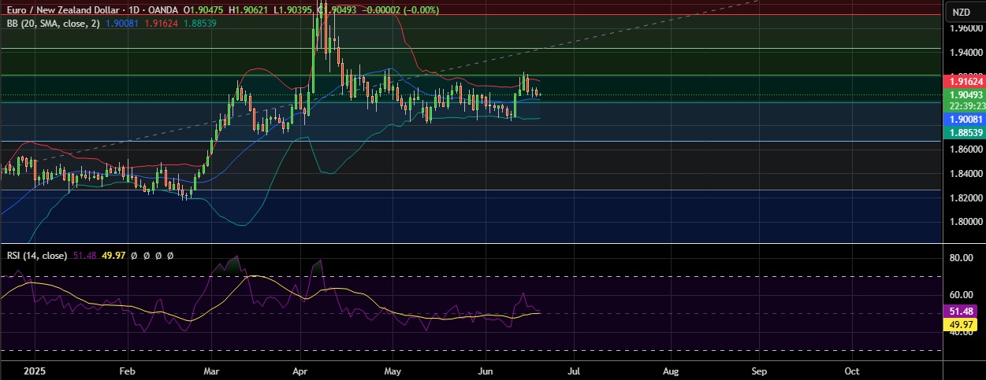Viewport: 986px width, 380px height.
Task: Click the 1.80000 price scale label
Action: (966, 222)
